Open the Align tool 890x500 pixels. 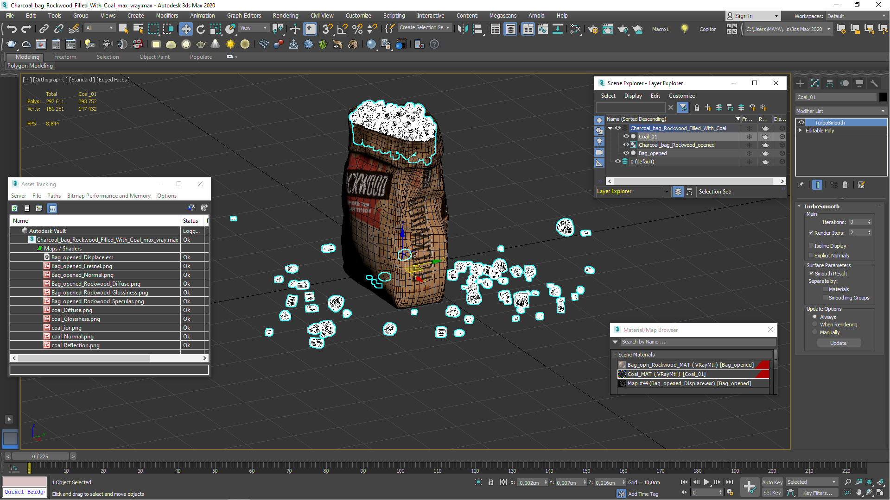[x=477, y=29]
